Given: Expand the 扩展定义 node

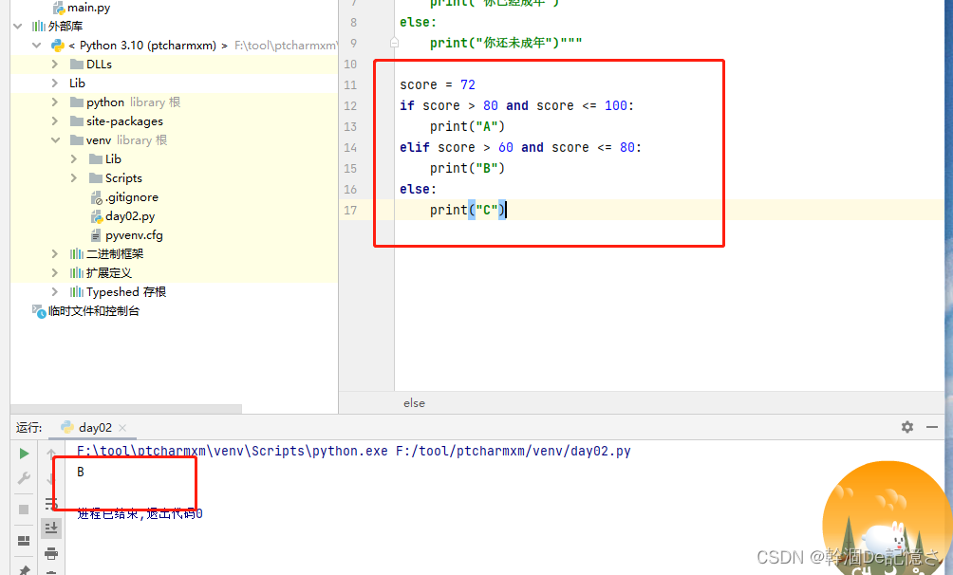Looking at the screenshot, I should (x=55, y=273).
